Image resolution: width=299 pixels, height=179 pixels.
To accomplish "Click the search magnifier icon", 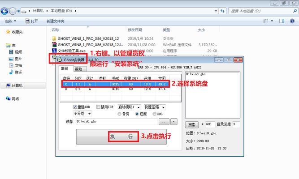I will click(295, 11).
